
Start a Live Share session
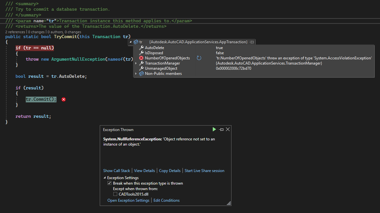(204, 170)
